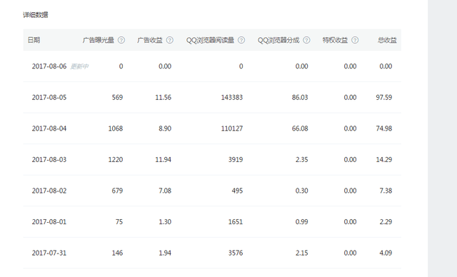Viewport: 457px width, 277px height.
Task: Click browser share value 2.35
Action: pyautogui.click(x=301, y=160)
